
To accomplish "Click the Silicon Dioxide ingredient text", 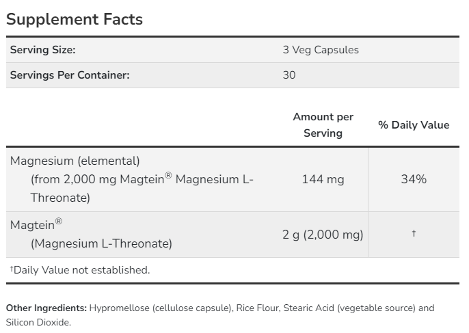I will [38, 322].
